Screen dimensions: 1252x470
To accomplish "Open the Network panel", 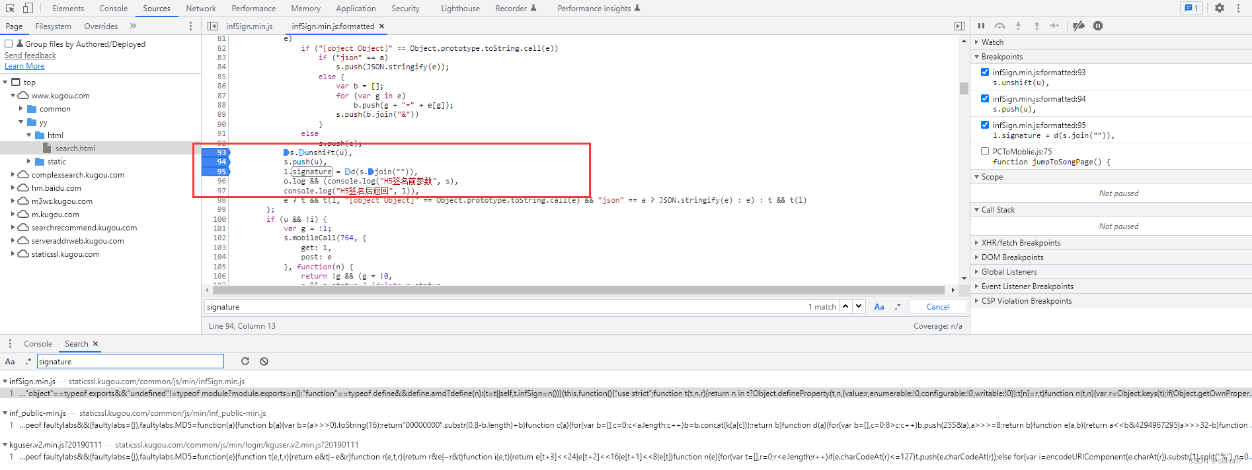I will (201, 9).
